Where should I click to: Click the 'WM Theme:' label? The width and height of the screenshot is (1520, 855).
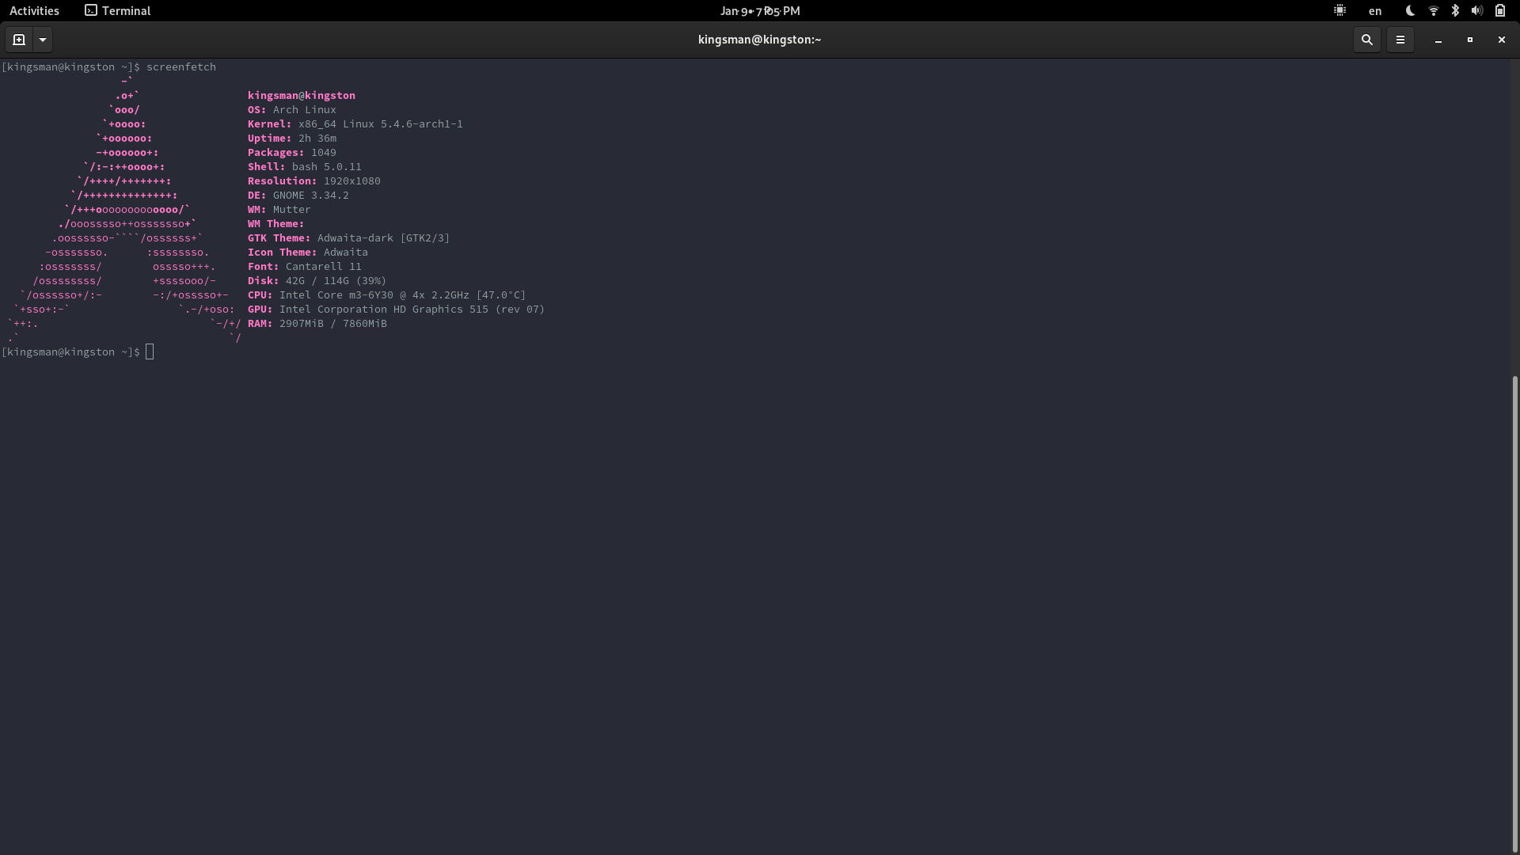click(x=276, y=224)
